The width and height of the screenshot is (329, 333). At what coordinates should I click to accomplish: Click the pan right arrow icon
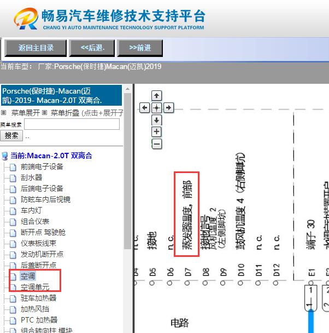(169, 108)
